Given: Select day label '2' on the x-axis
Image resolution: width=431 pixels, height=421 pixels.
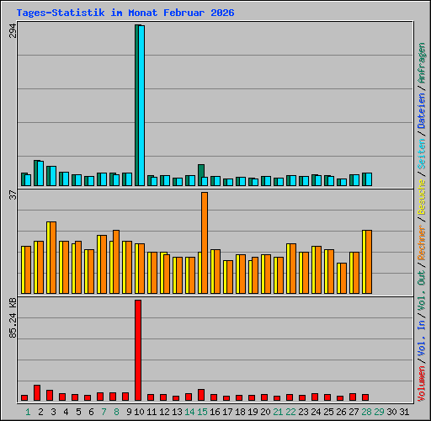Looking at the screenshot, I should (x=40, y=412).
